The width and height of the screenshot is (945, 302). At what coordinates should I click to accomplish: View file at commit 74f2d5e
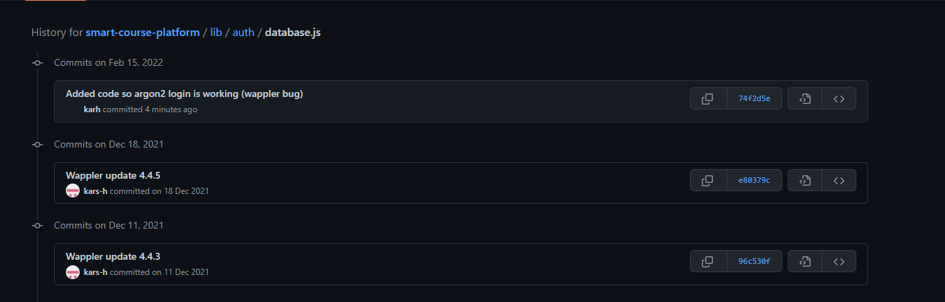point(805,99)
